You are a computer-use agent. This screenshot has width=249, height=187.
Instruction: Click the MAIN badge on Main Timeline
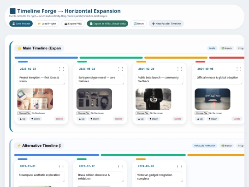pyautogui.click(x=212, y=48)
